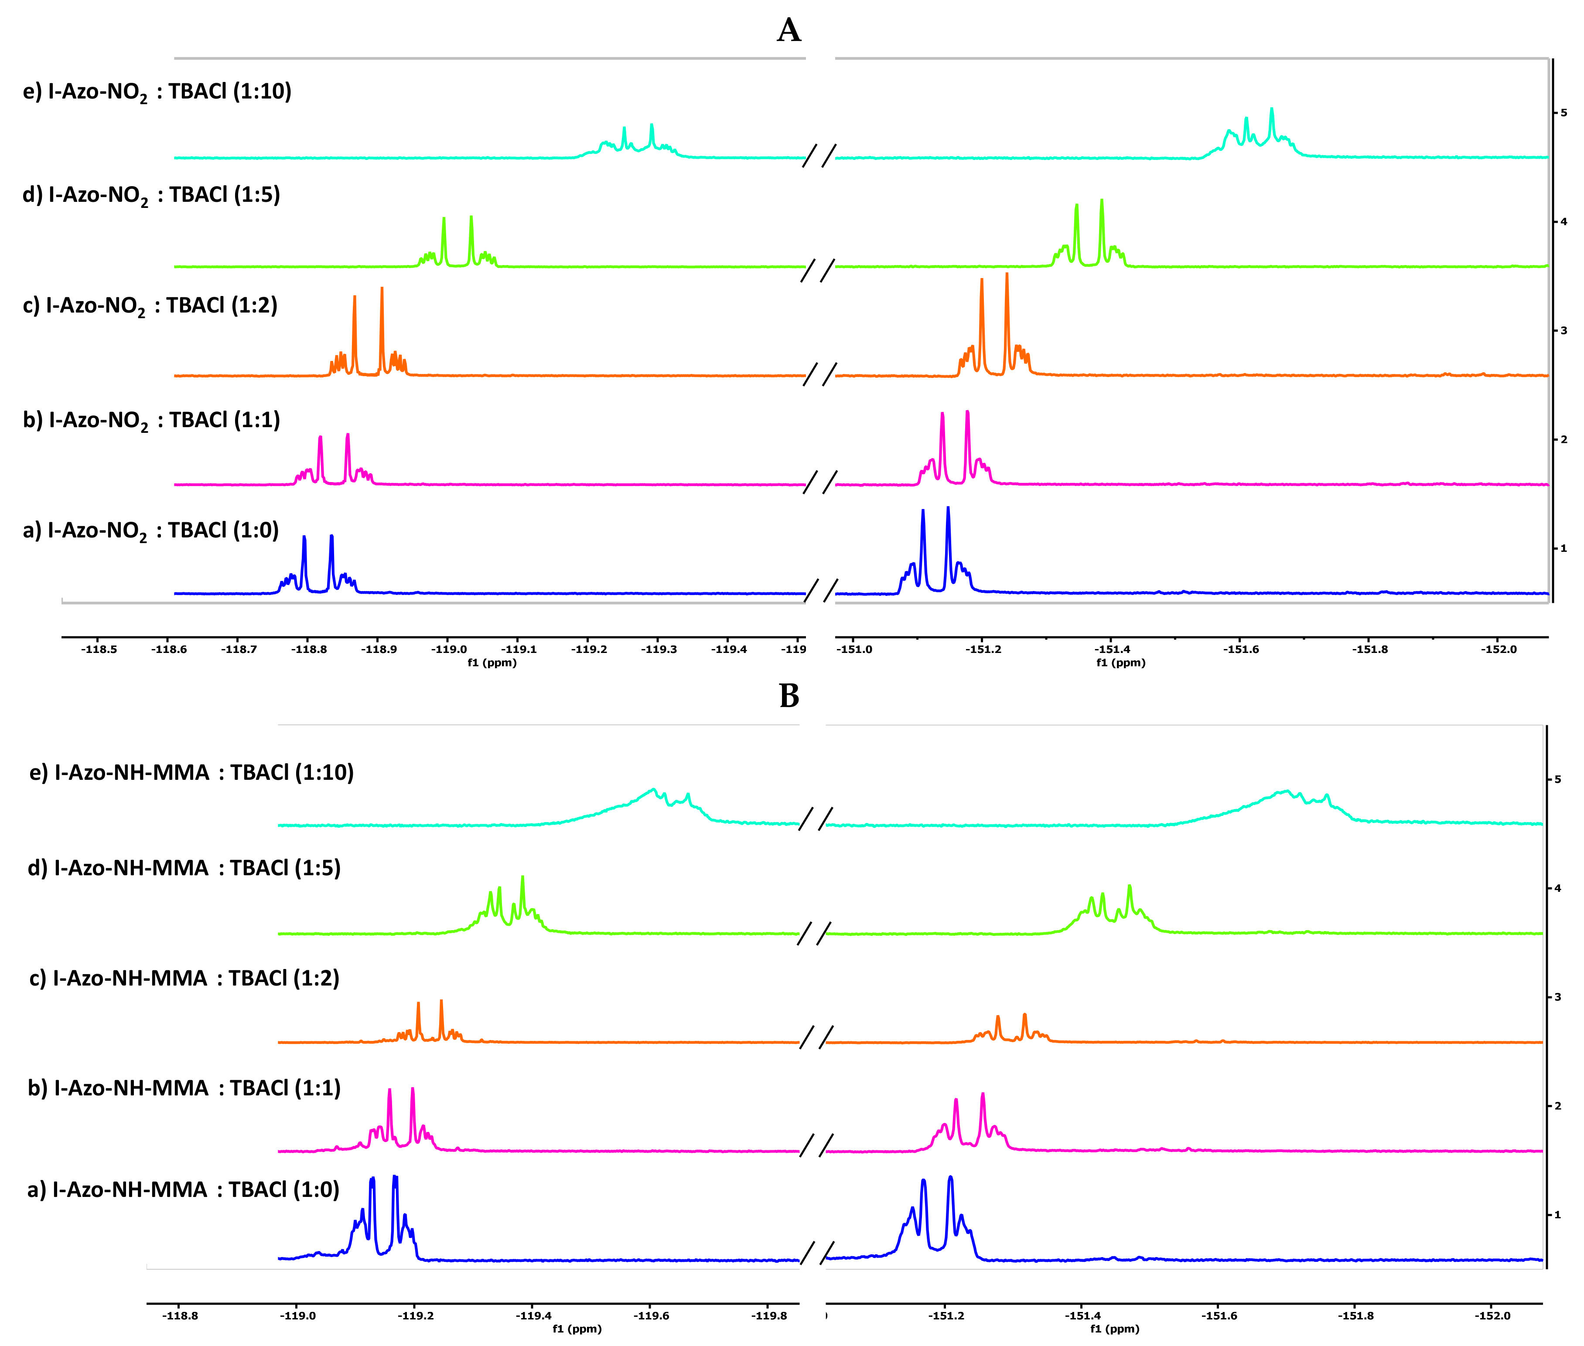Click the -119.1 axis tick label

click(x=518, y=649)
